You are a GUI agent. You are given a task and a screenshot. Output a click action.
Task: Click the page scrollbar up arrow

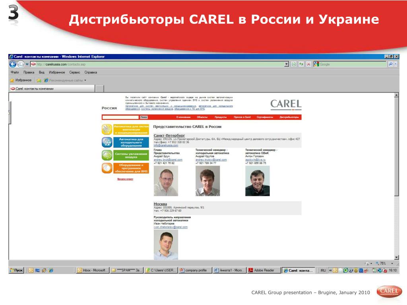tap(396, 95)
